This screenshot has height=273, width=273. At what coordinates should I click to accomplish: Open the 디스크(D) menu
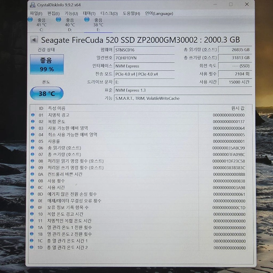[x=109, y=13]
